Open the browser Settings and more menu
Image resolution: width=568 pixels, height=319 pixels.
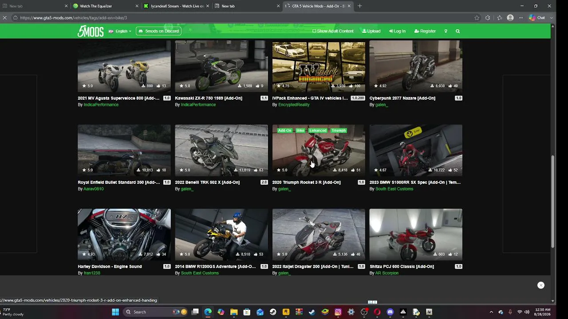(x=521, y=18)
